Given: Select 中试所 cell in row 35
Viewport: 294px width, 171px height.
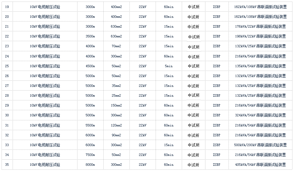Looking at the screenshot, I should coord(193,165).
